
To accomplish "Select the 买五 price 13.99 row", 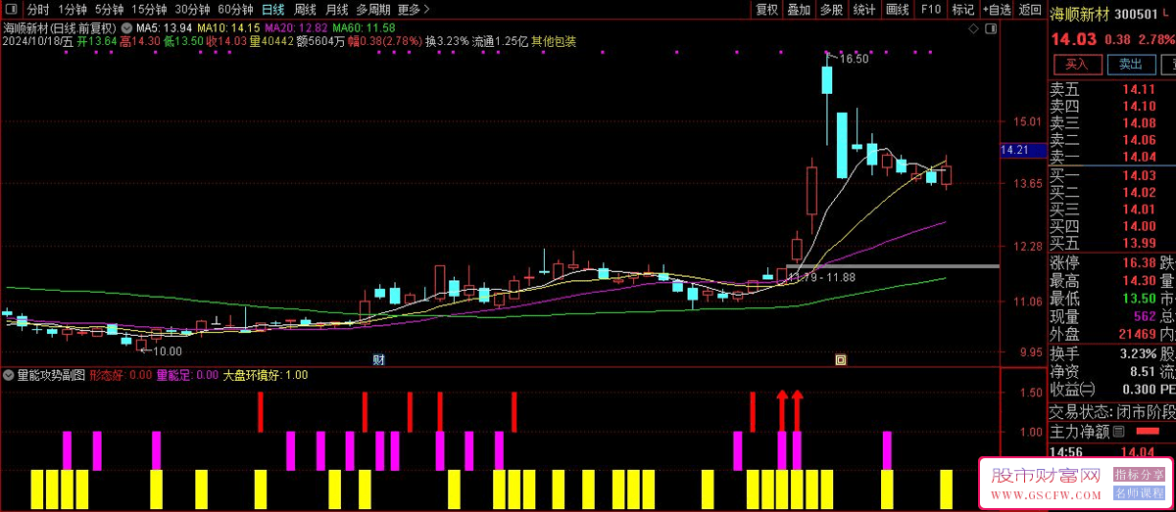I will 1112,243.
